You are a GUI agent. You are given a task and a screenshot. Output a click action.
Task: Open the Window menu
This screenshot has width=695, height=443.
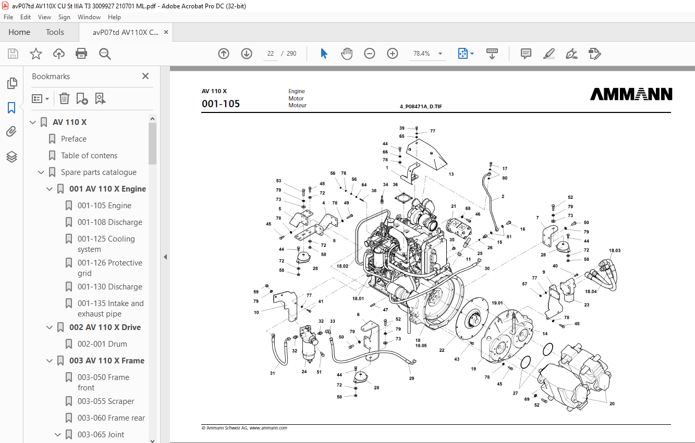[89, 17]
